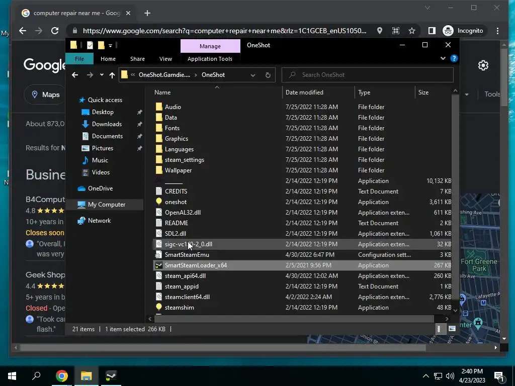The height and width of the screenshot is (386, 515).
Task: Select the SmartSteamLoader_x64 application icon
Action: (159, 265)
